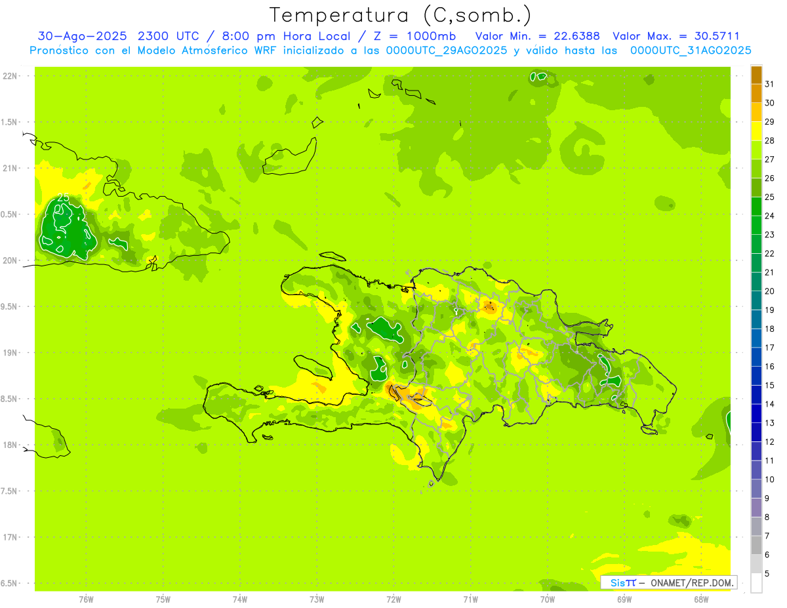
Task: Select the 'Z = 1000mb' level text
Action: (x=415, y=36)
